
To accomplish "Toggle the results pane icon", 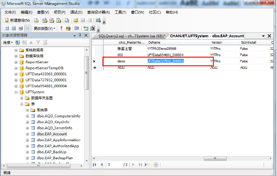I will (x=27, y=28).
